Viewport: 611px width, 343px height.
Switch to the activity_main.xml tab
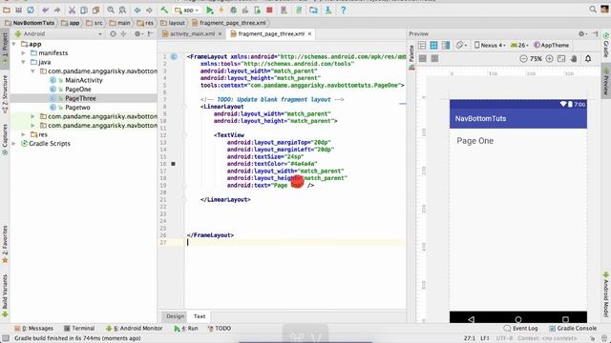(192, 34)
